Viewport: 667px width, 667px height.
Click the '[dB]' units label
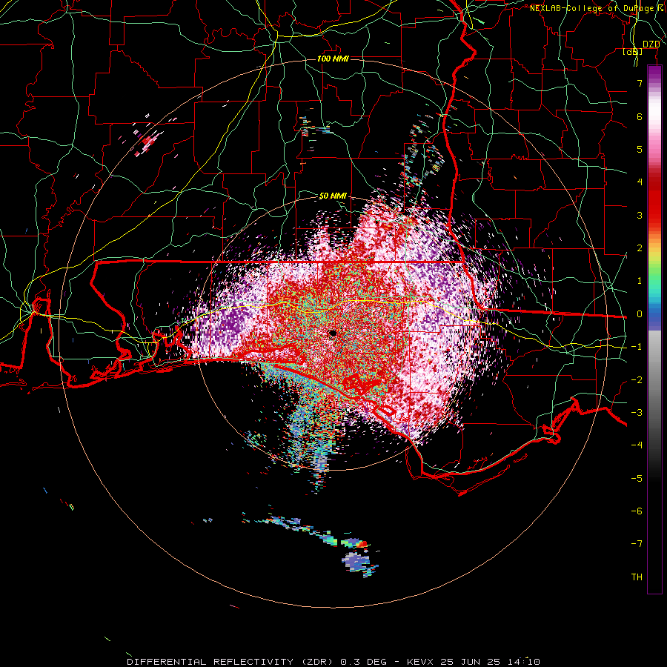(633, 52)
